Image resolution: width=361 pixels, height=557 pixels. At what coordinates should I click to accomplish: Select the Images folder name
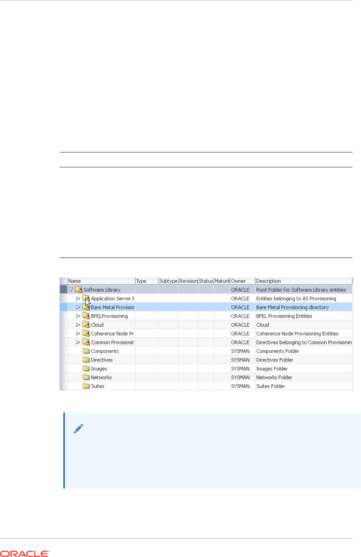tap(99, 369)
